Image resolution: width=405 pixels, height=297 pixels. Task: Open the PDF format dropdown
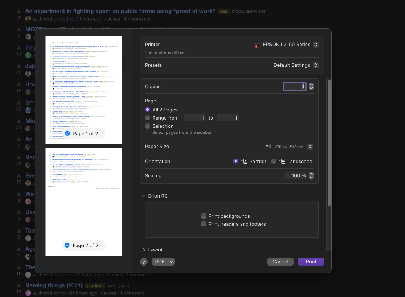pos(163,261)
